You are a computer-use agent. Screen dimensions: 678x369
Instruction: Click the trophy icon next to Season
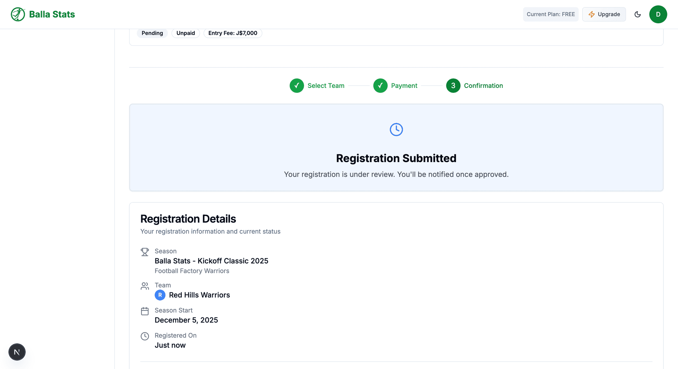pyautogui.click(x=145, y=252)
